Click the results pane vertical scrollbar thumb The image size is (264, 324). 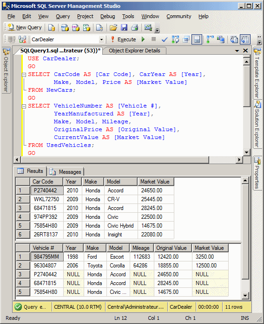tap(245, 232)
